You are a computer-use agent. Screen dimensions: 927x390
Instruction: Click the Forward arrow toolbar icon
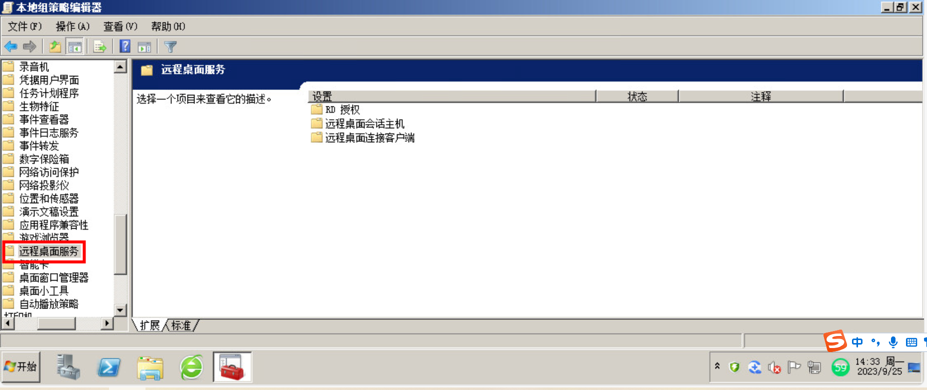[x=29, y=47]
